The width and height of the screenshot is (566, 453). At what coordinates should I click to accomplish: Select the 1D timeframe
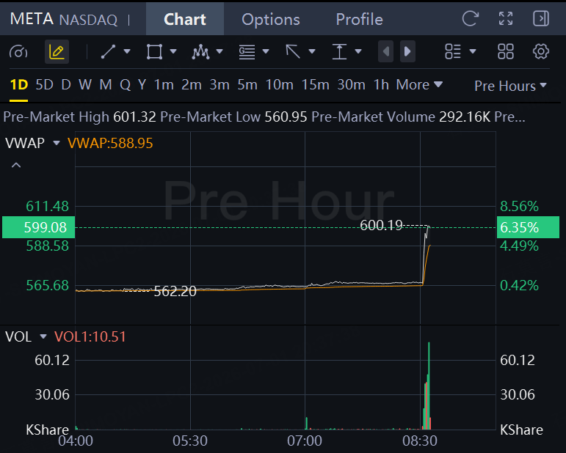click(x=19, y=85)
